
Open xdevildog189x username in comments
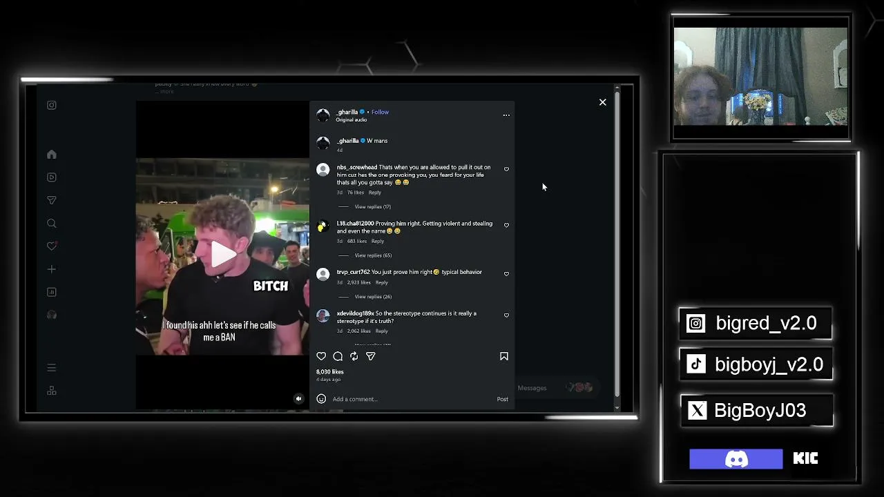pos(356,313)
